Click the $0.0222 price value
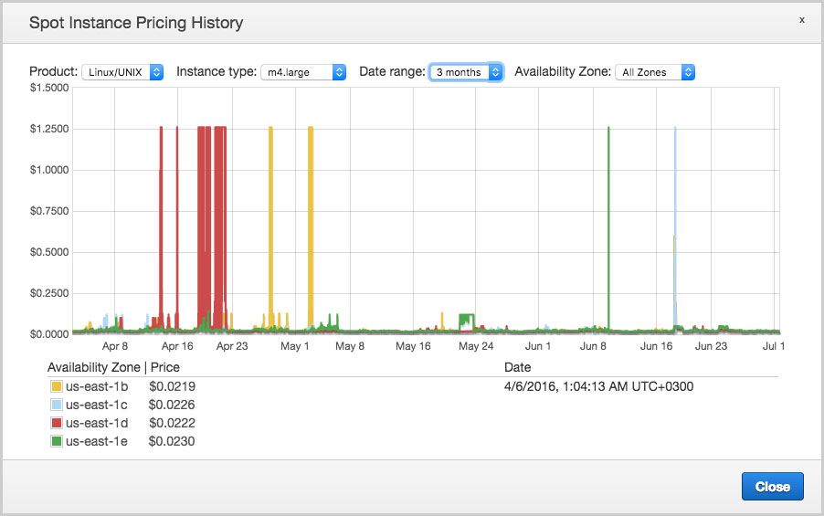The width and height of the screenshot is (824, 516). click(173, 423)
